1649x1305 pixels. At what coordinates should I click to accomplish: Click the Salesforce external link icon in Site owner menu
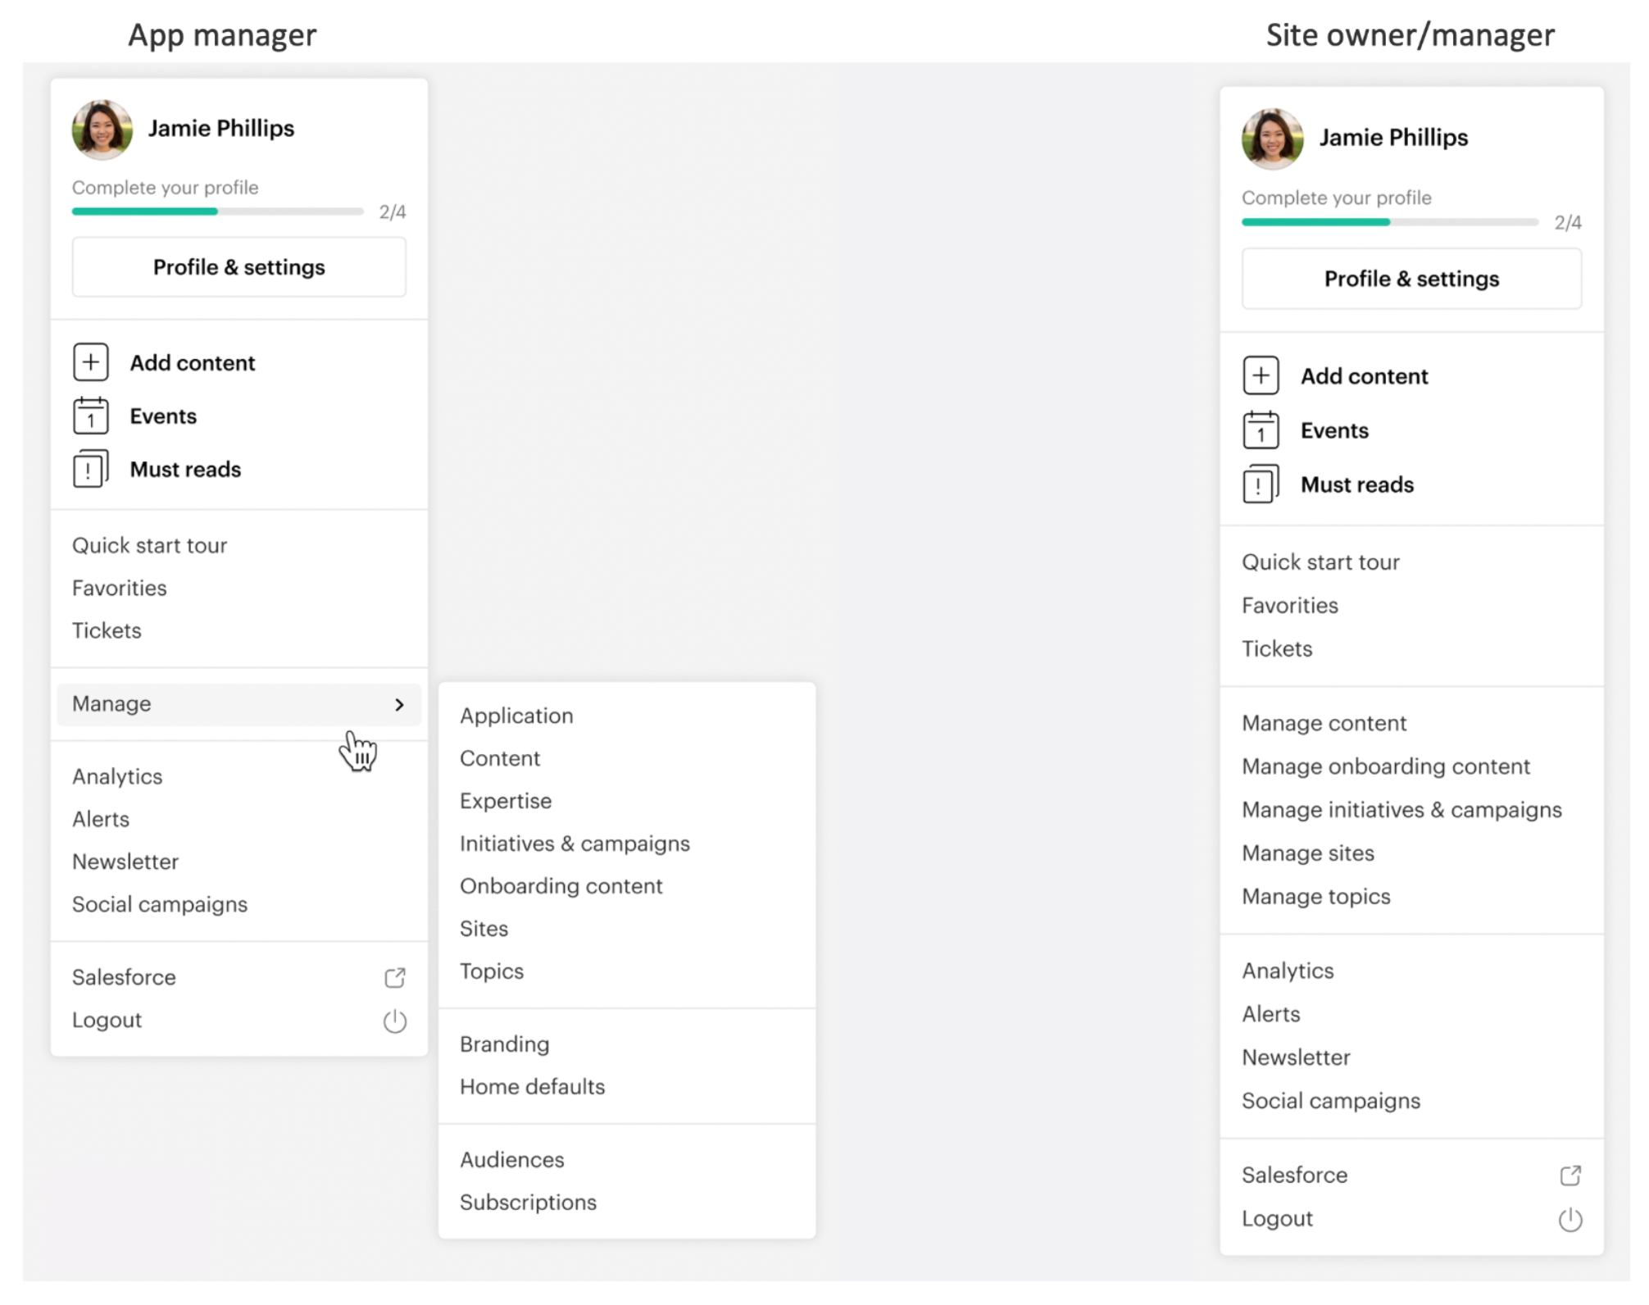[1570, 1175]
